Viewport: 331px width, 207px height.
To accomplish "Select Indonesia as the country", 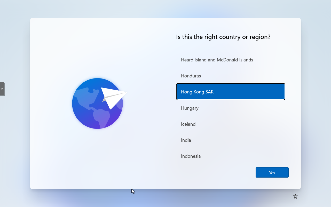I will (191, 156).
